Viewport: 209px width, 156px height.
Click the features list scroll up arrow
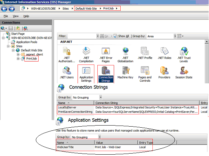207,42
